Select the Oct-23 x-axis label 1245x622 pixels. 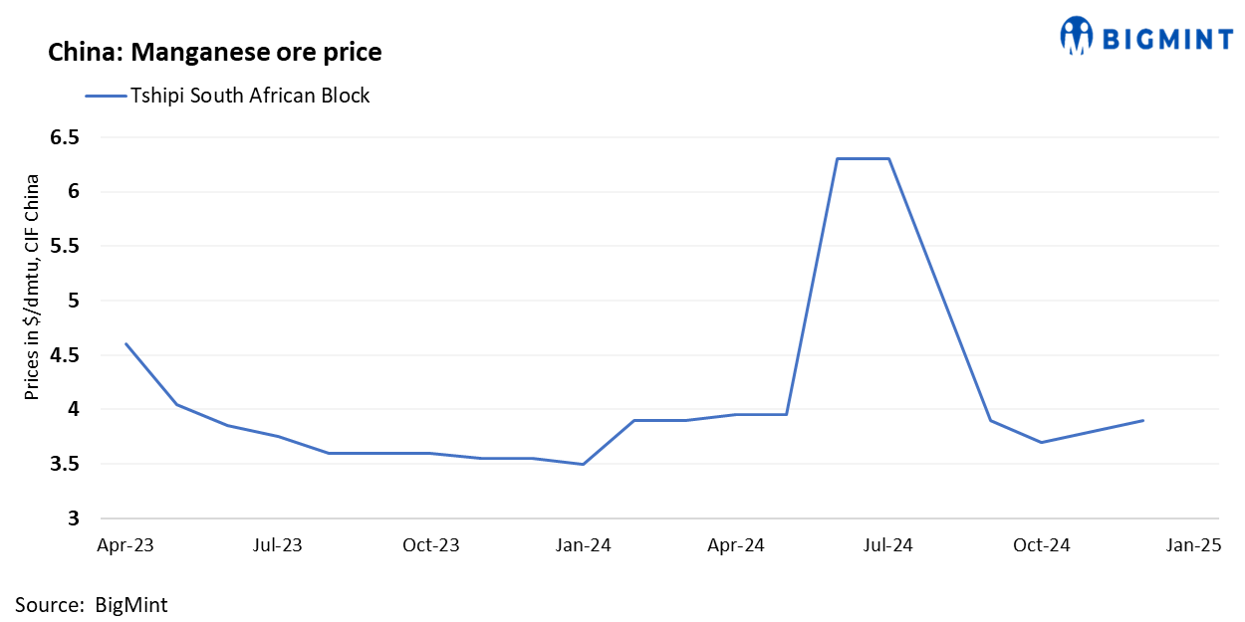(431, 545)
